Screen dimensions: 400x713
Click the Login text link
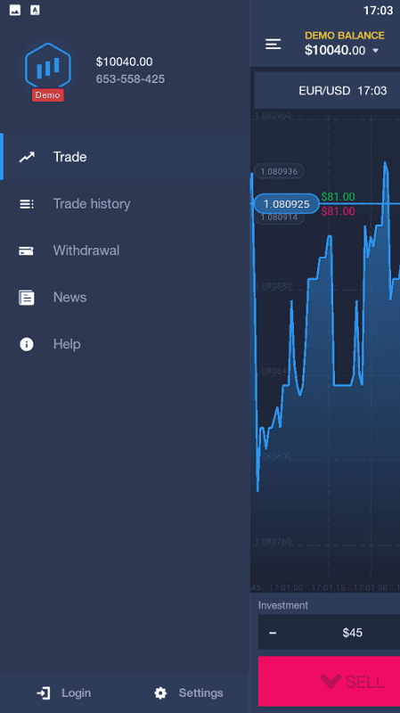point(77,693)
